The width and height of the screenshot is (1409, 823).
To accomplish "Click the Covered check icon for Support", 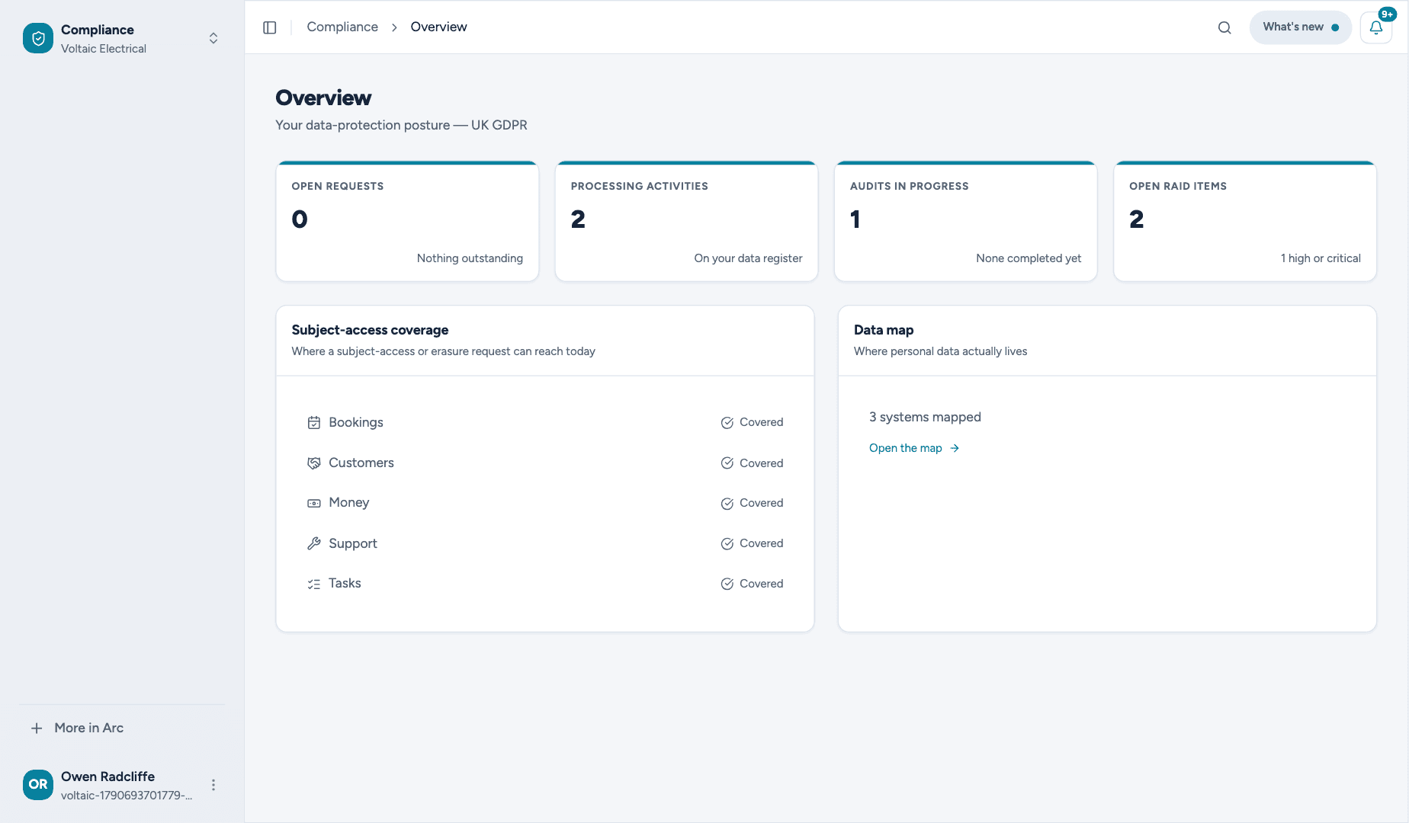I will pyautogui.click(x=727, y=544).
